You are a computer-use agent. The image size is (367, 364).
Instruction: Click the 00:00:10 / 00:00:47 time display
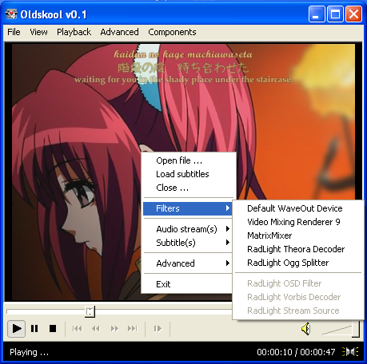(296, 352)
